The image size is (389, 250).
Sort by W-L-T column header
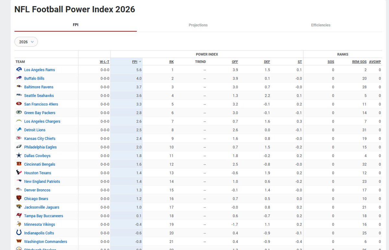[104, 61]
